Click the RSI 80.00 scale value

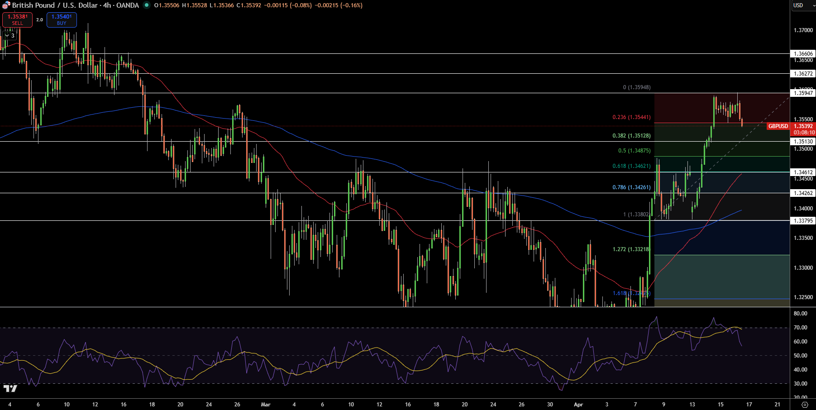point(800,314)
